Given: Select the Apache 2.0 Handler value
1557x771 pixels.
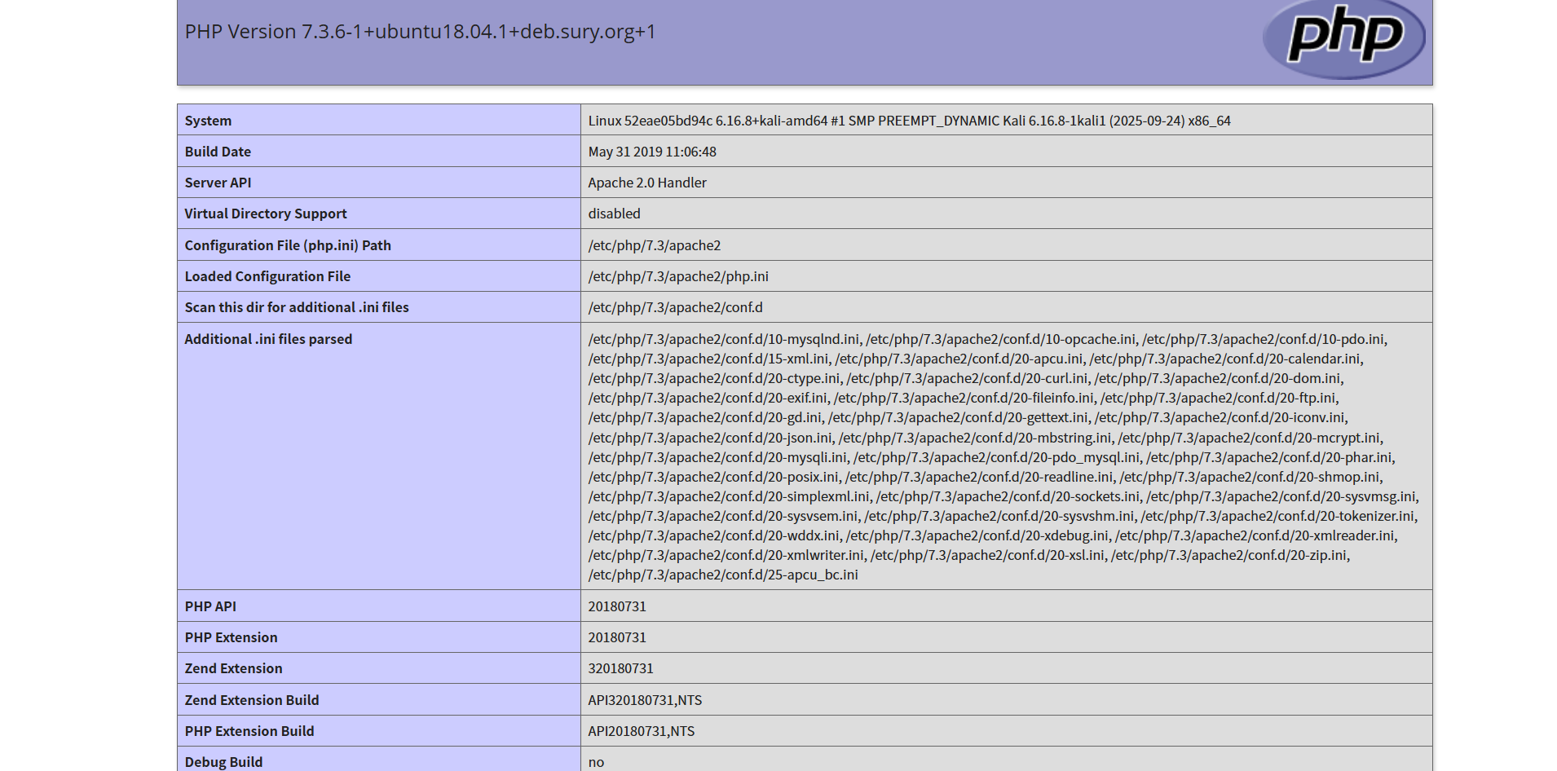Looking at the screenshot, I should point(647,183).
